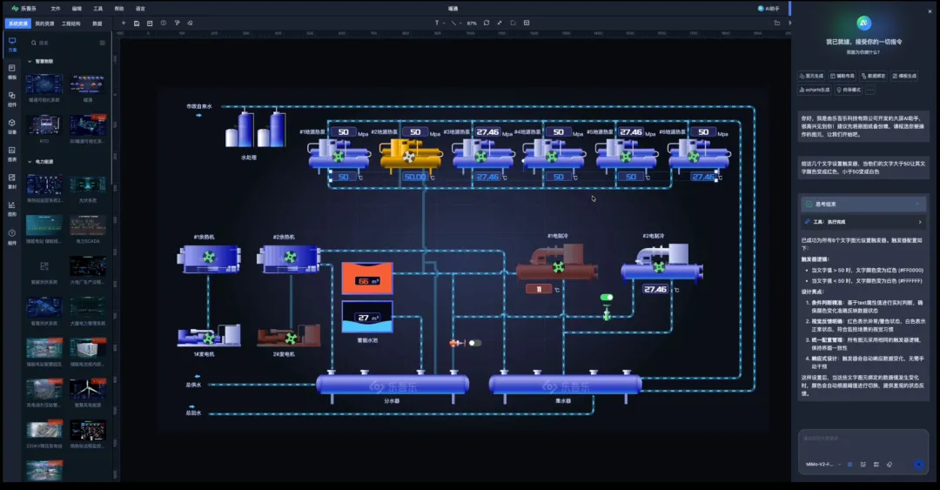
Task: Open the text tool dropdown arrow
Action: 444,23
